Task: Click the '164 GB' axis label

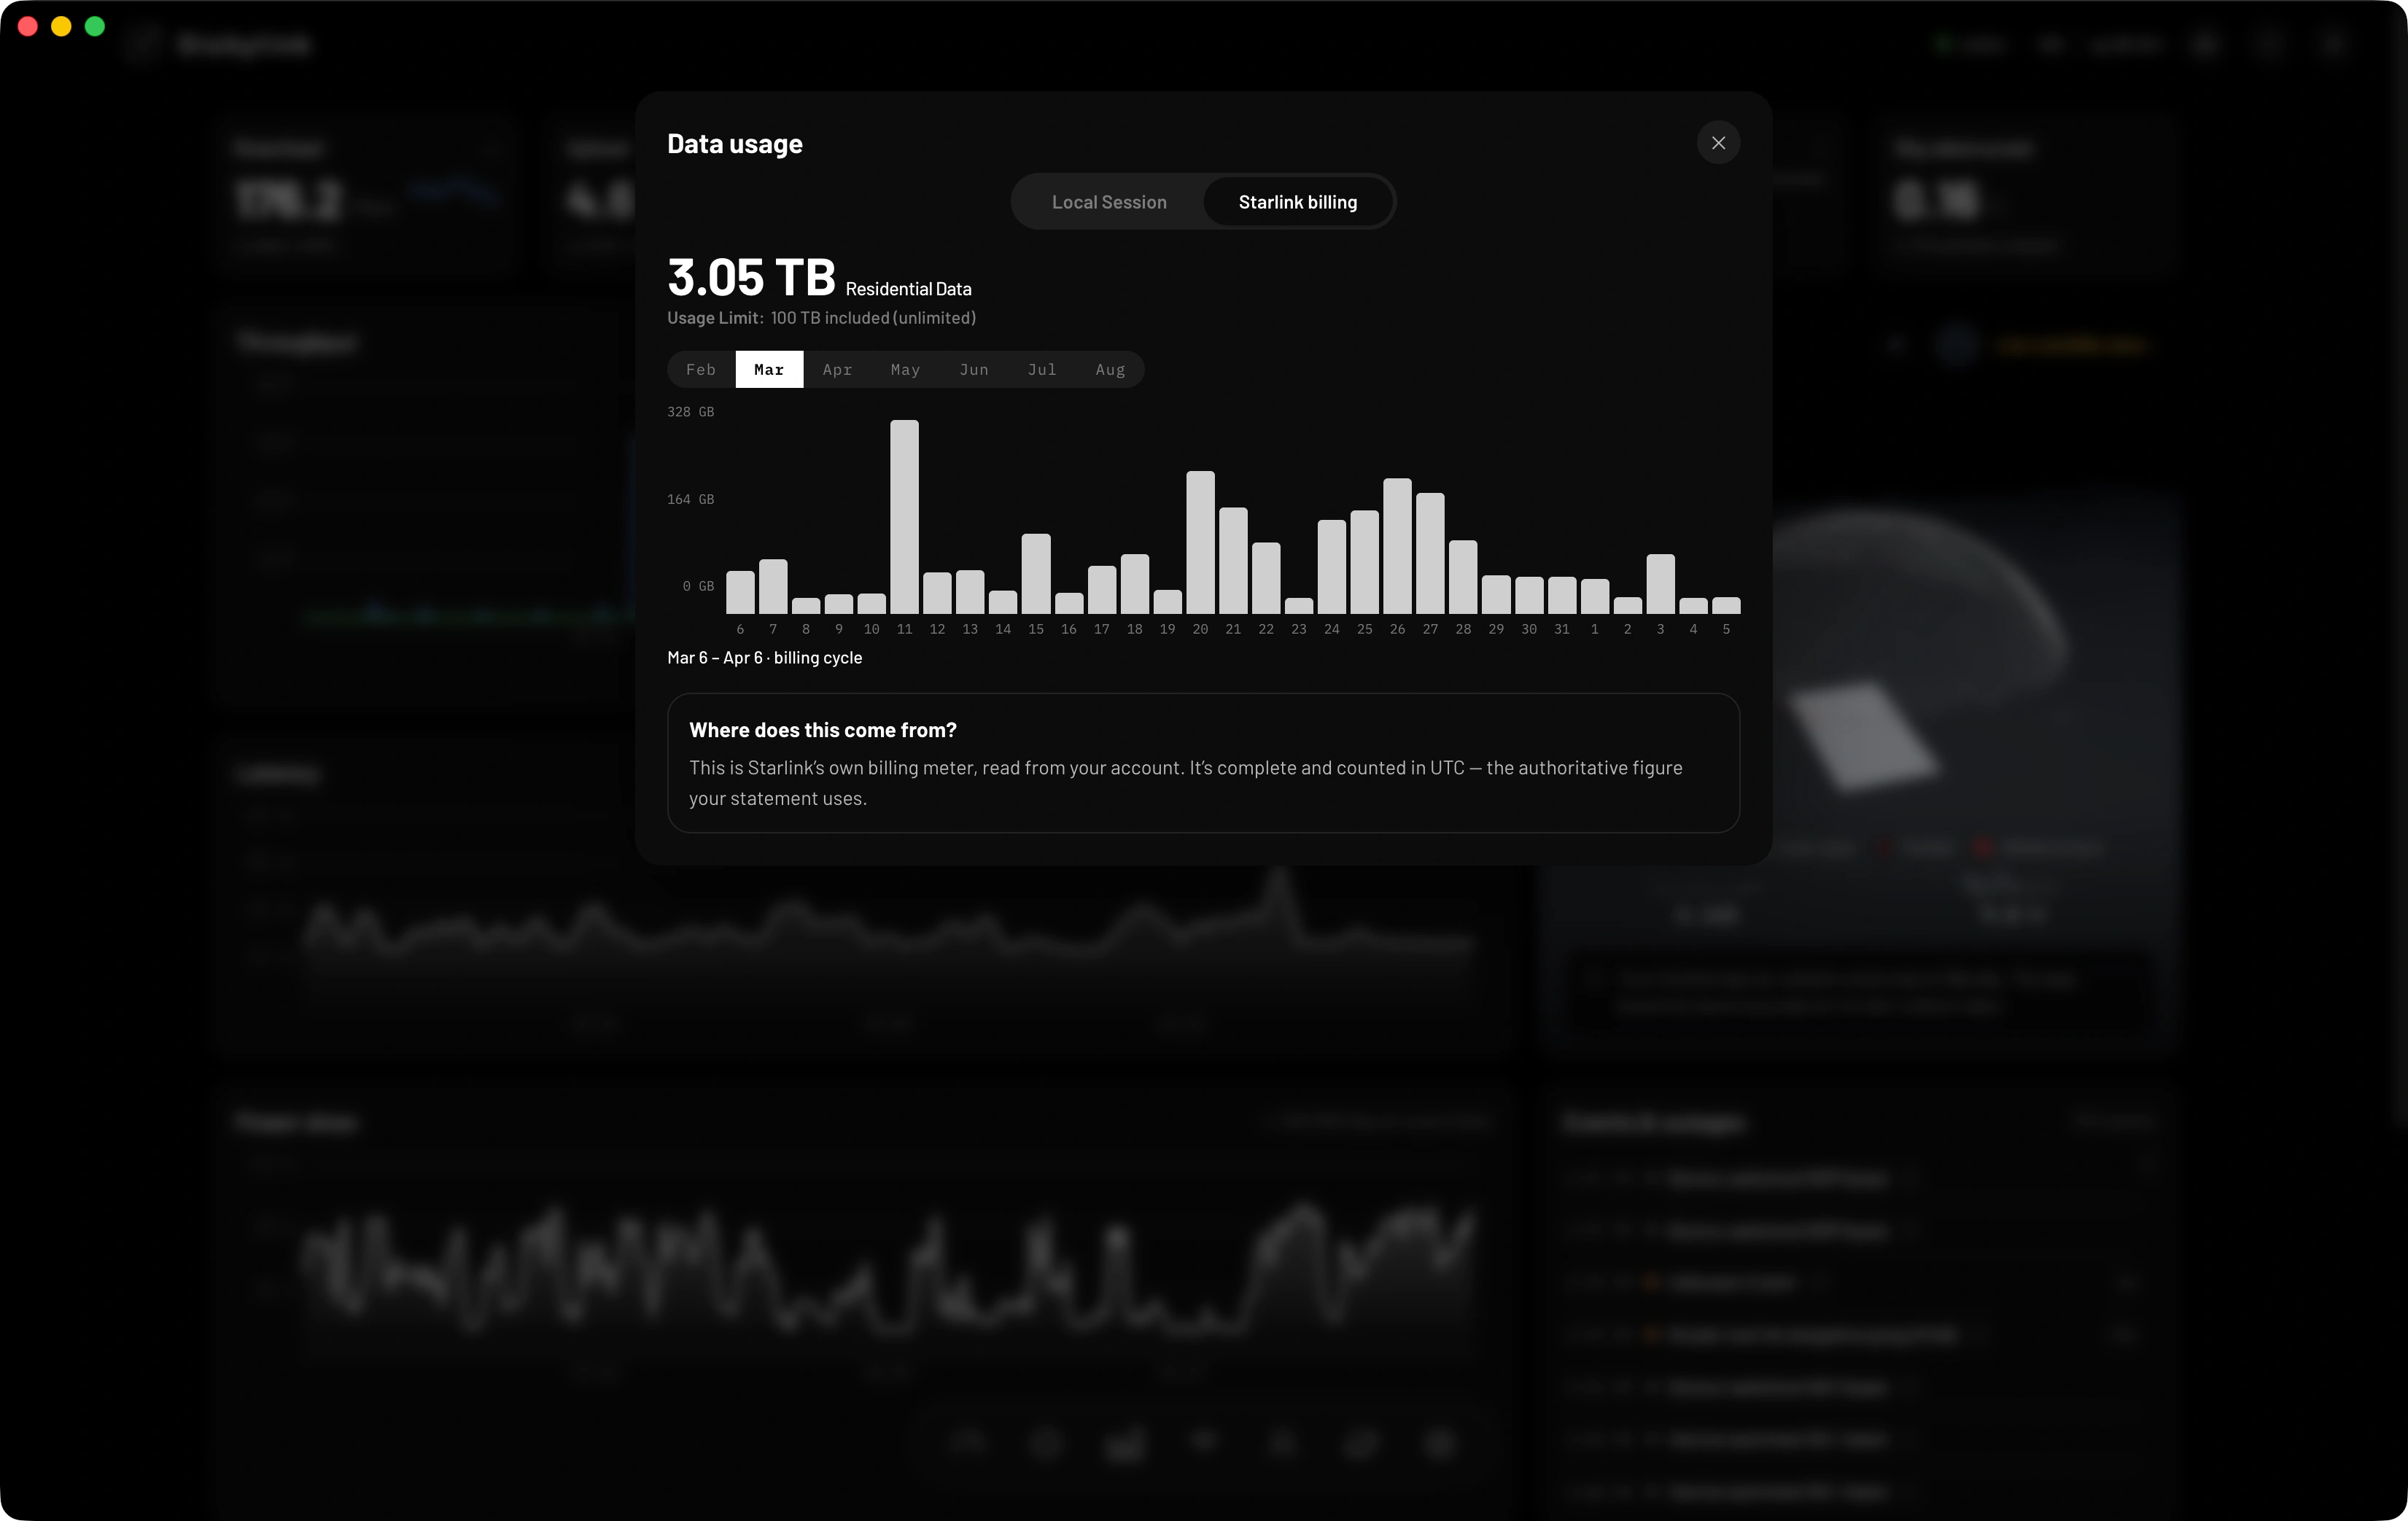Action: [x=690, y=499]
